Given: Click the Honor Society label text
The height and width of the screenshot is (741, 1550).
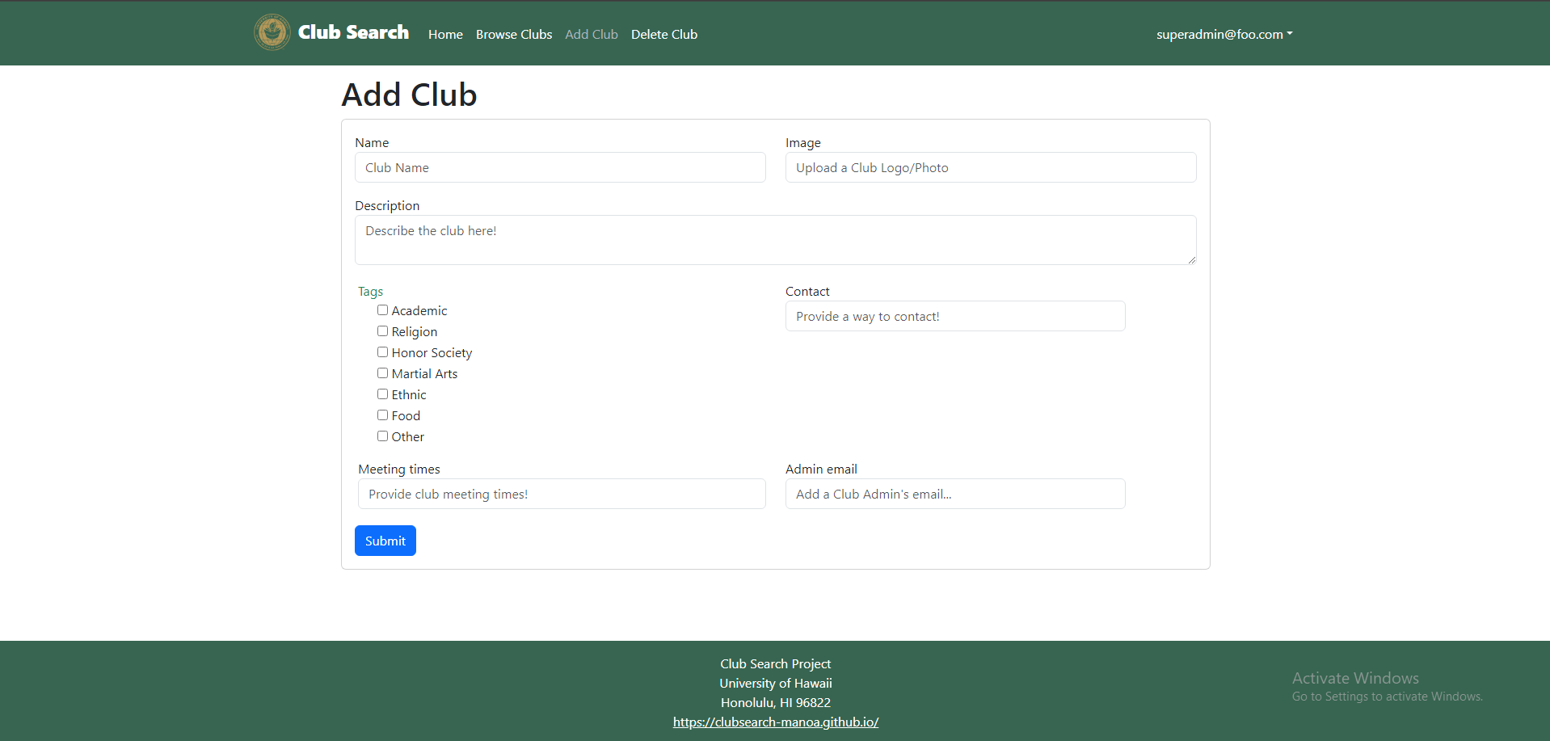Looking at the screenshot, I should [432, 352].
